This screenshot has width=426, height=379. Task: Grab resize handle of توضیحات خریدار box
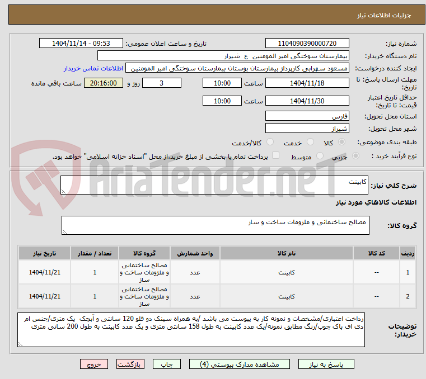[20, 344]
